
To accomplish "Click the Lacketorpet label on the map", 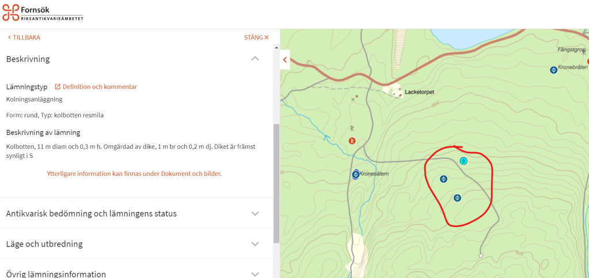I will point(419,92).
